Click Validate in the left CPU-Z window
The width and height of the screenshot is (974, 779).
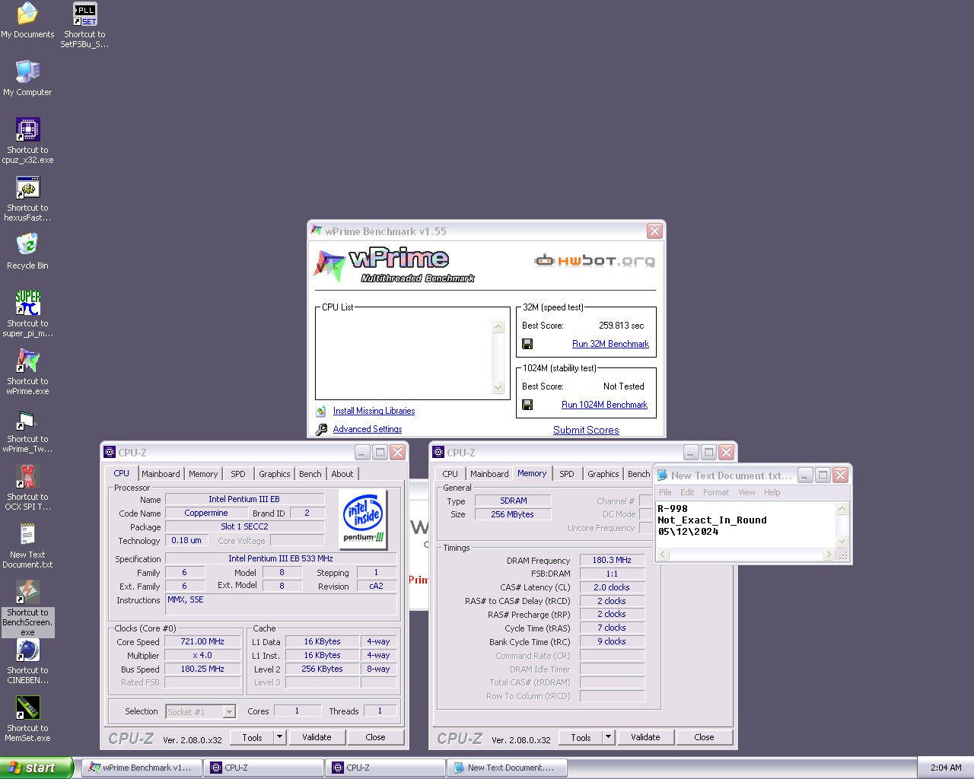(x=317, y=737)
